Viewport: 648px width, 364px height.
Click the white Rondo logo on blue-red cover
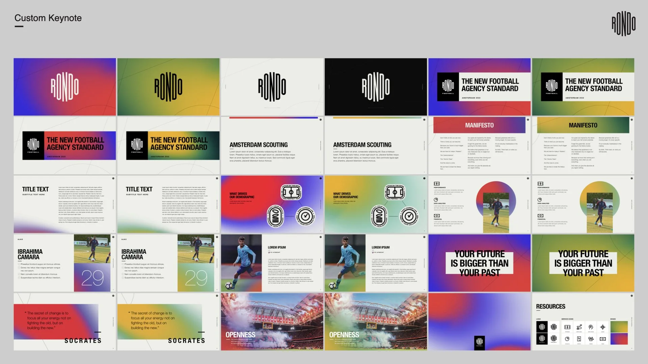pos(64,87)
